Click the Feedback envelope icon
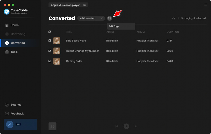Image resolution: width=211 pixels, height=134 pixels. click(7, 114)
